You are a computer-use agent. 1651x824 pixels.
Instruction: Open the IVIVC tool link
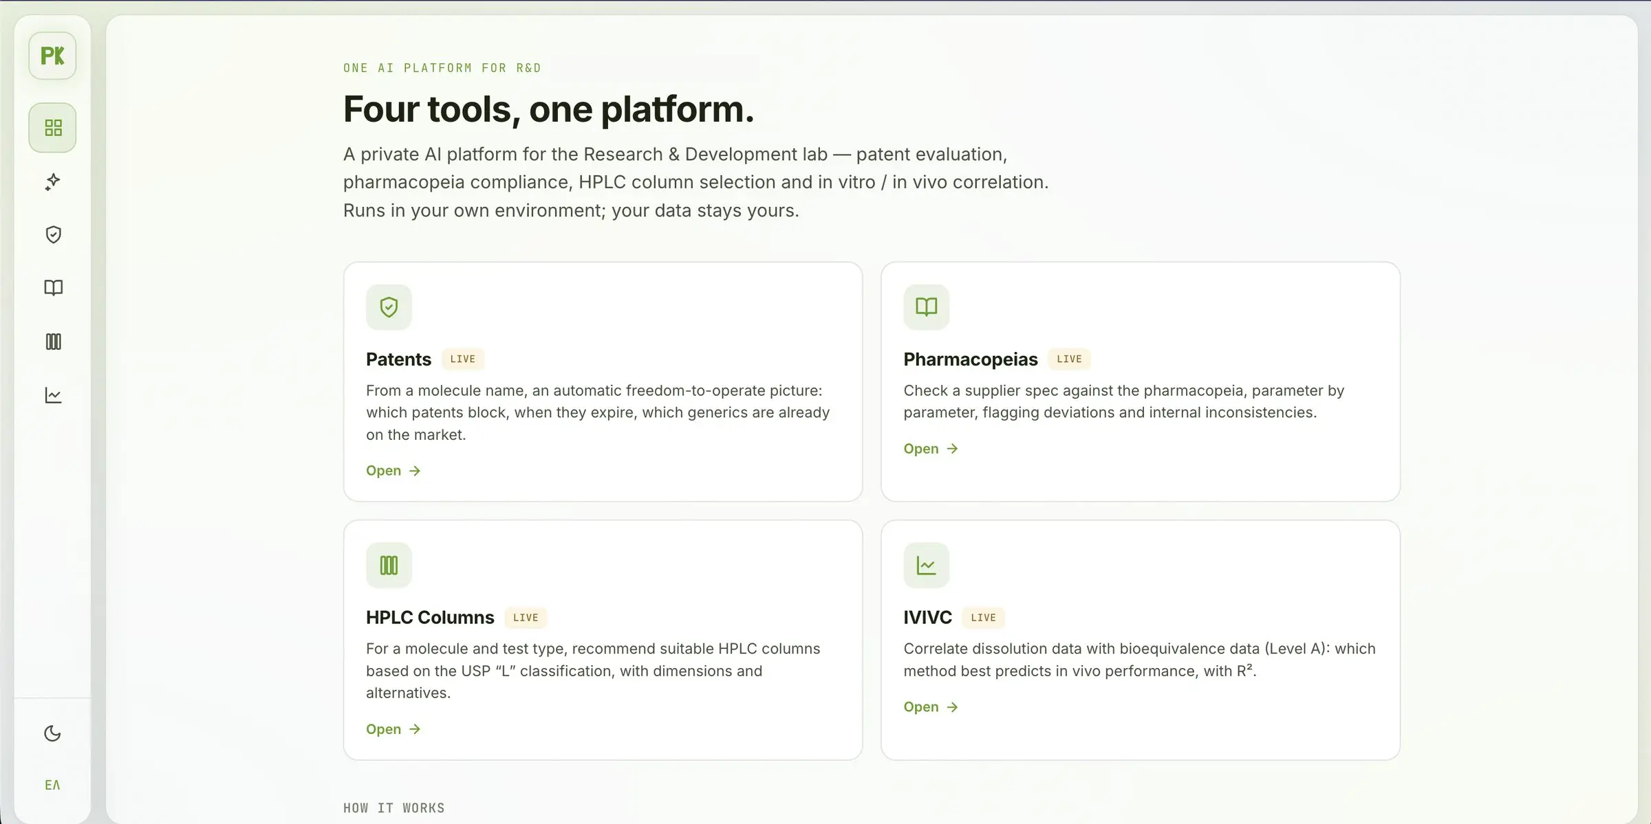[x=931, y=707]
